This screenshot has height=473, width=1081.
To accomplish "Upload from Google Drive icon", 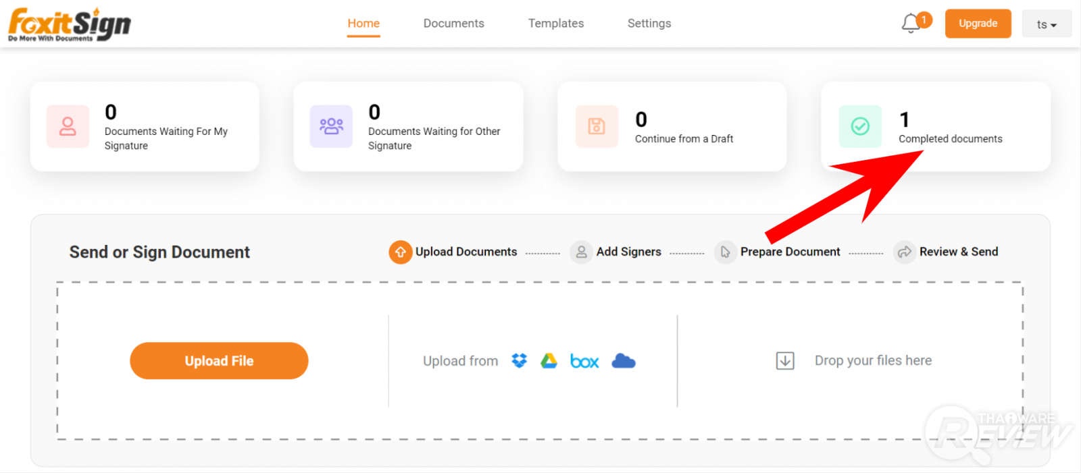I will pyautogui.click(x=549, y=361).
